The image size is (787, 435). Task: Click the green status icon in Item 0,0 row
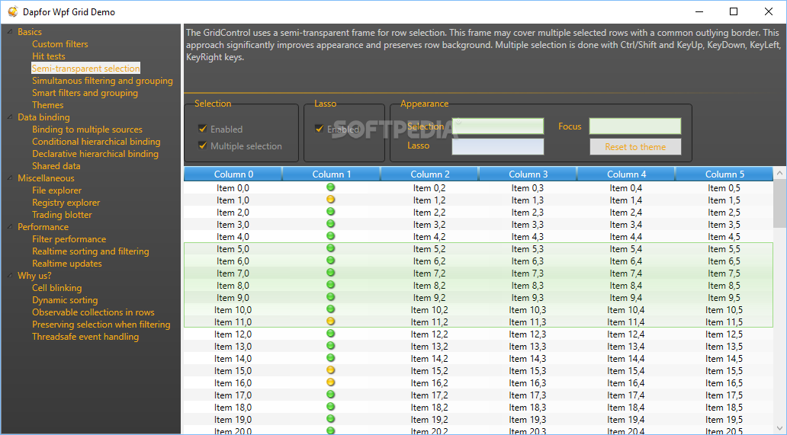[330, 187]
